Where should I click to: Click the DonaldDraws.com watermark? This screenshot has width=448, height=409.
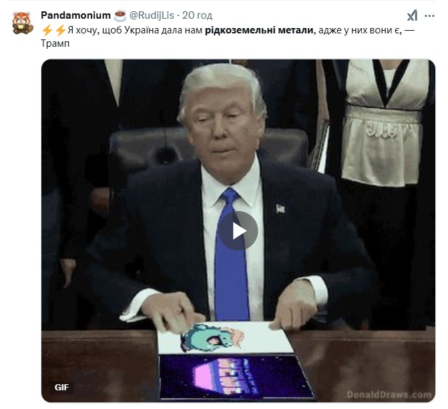[x=389, y=395]
